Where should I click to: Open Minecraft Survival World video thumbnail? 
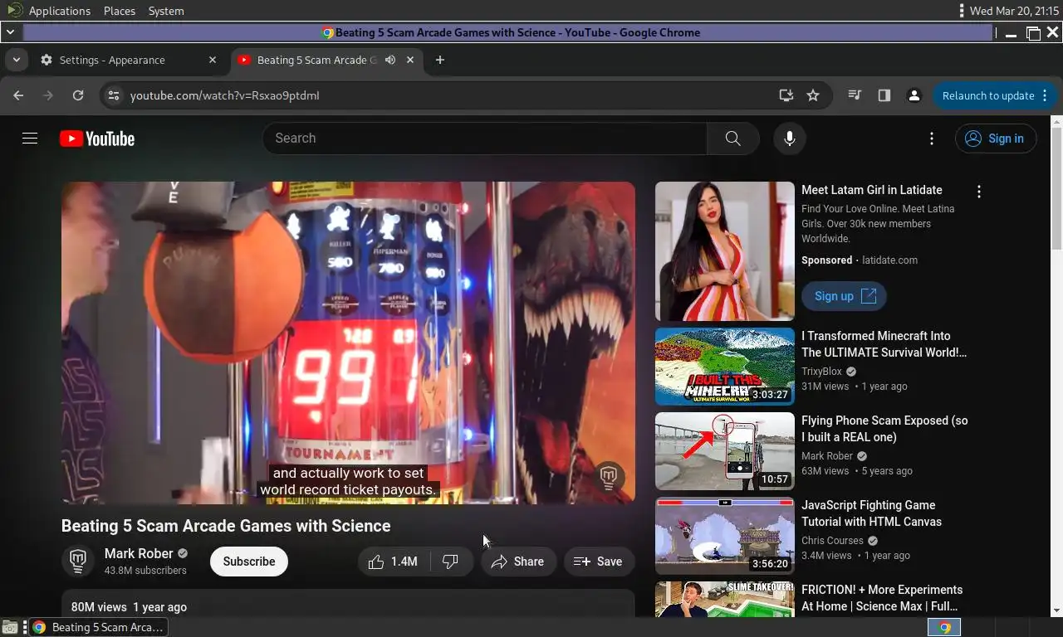coord(724,367)
